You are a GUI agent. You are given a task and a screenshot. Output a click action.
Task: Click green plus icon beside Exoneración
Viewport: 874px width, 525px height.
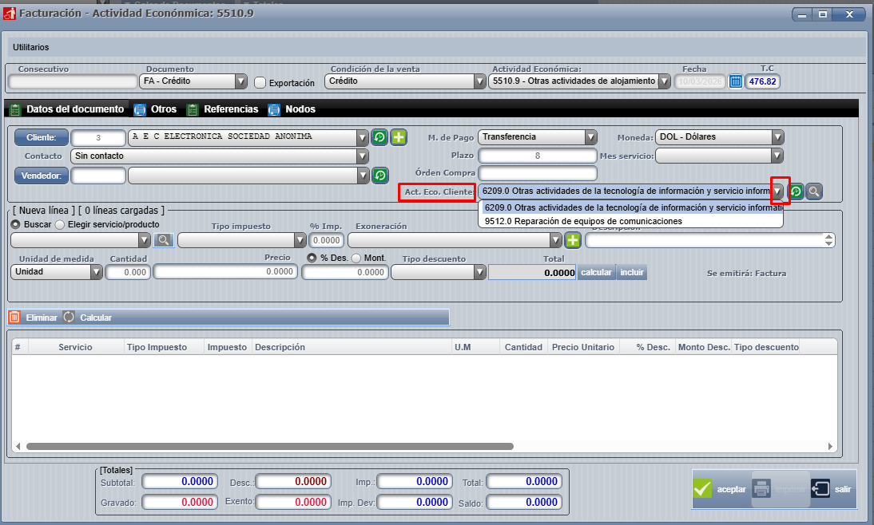(x=573, y=240)
